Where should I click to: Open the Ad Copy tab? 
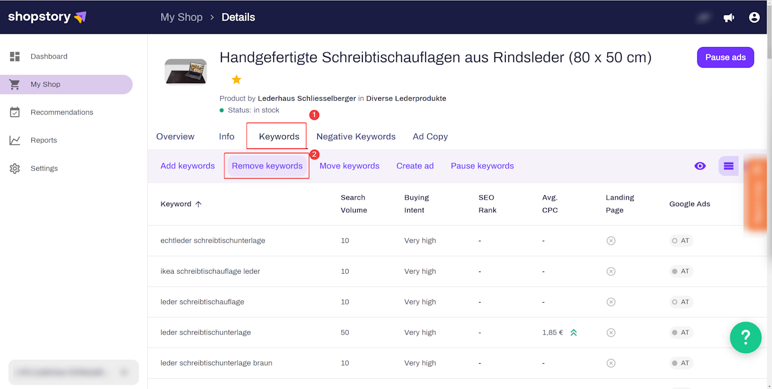(430, 136)
